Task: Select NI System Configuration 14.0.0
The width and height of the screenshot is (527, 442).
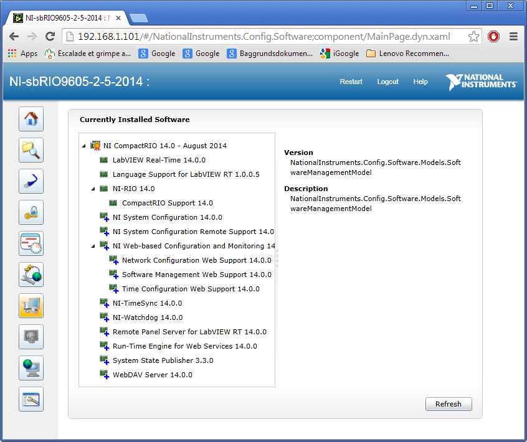Action: (x=168, y=217)
